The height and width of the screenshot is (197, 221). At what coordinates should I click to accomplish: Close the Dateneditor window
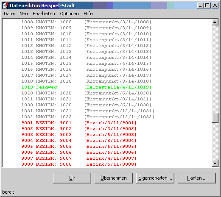coord(215,6)
